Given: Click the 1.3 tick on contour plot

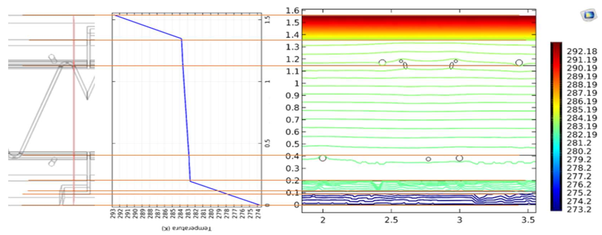Looking at the screenshot, I should [292, 47].
